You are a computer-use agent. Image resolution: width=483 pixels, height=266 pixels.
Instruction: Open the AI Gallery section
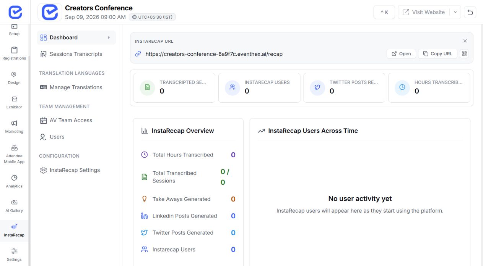14,206
